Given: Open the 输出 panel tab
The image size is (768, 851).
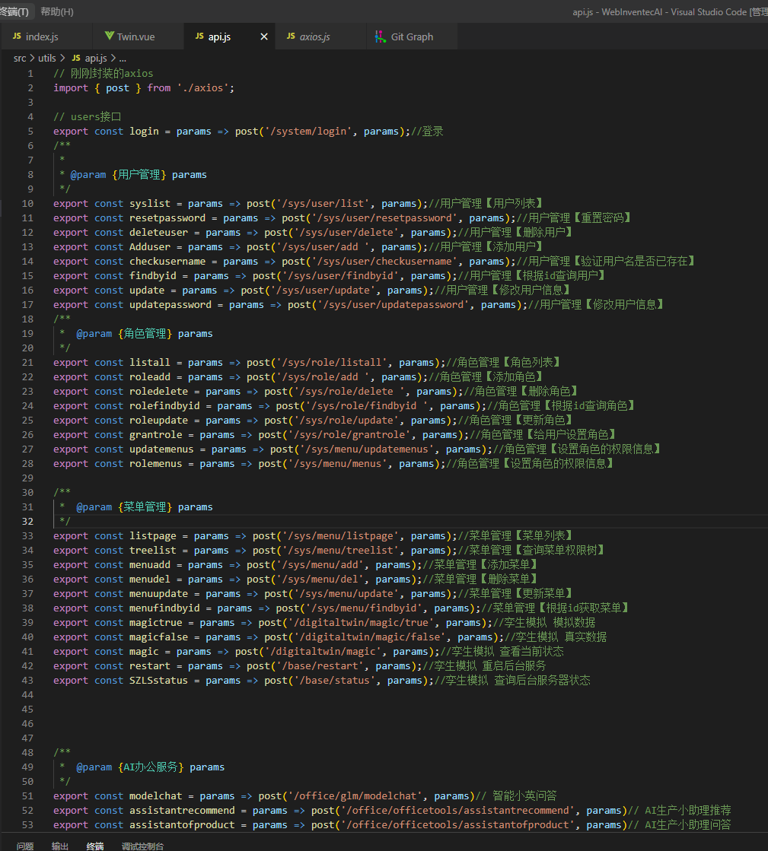Looking at the screenshot, I should pyautogui.click(x=59, y=846).
